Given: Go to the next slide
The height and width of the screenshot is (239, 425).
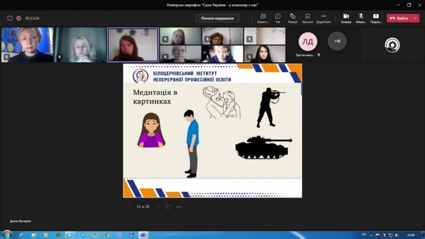Looking at the screenshot, I should [157, 207].
